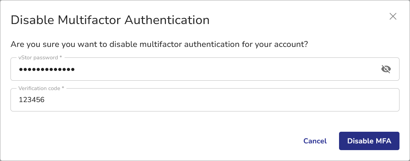The width and height of the screenshot is (410, 161).
Task: Dismiss the Disable Multifactor Authentication dialog
Action: point(393,16)
